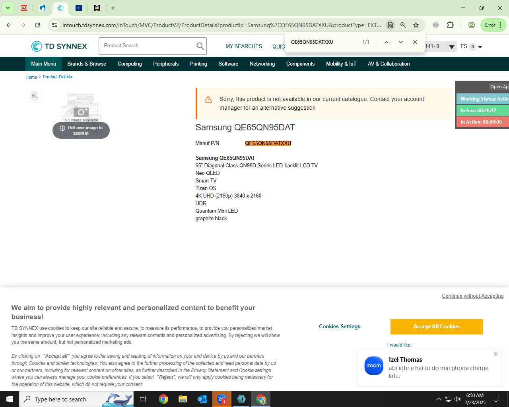Jump to next find result
The height and width of the screenshot is (407, 509).
pos(400,42)
